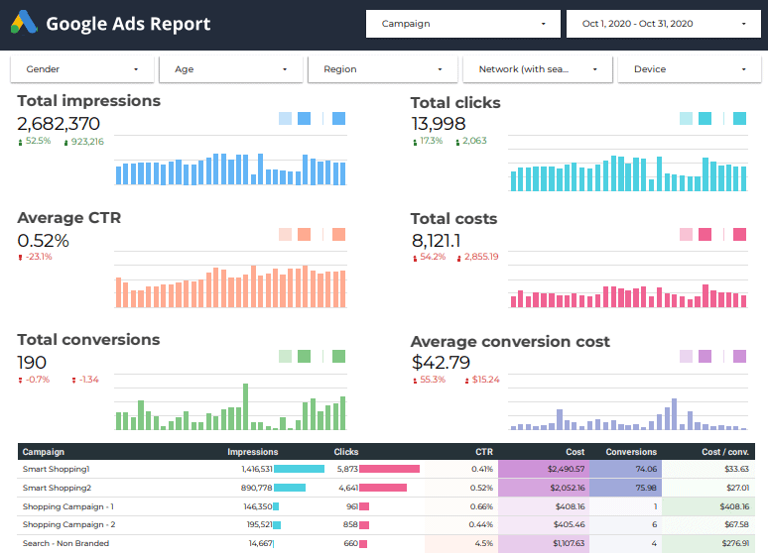The width and height of the screenshot is (768, 555).
Task: Sort table by Cost / conv. column header
Action: (725, 452)
